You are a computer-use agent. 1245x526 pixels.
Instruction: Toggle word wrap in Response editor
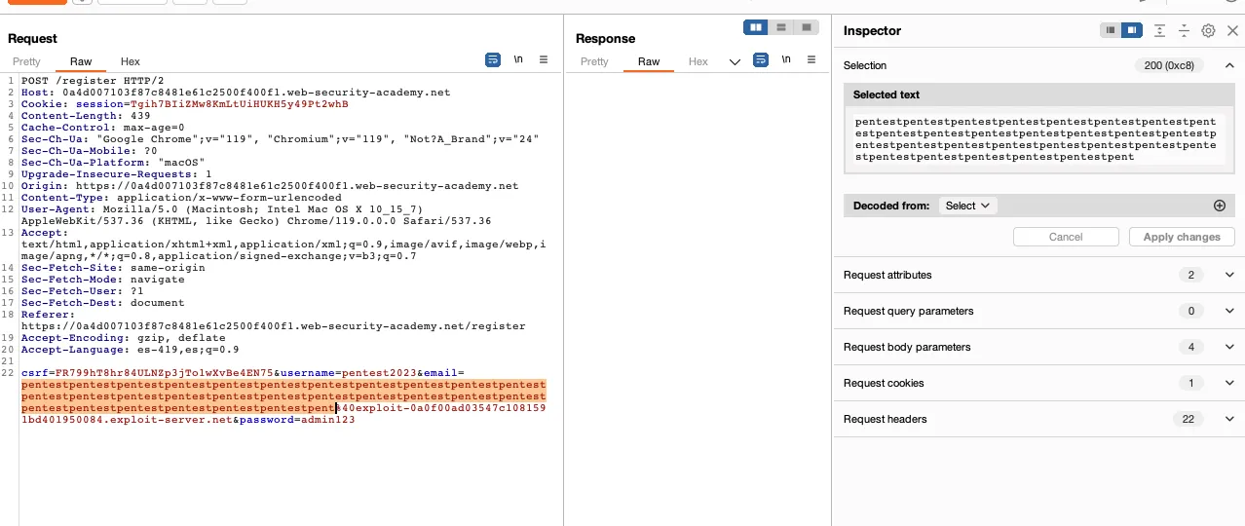point(761,61)
